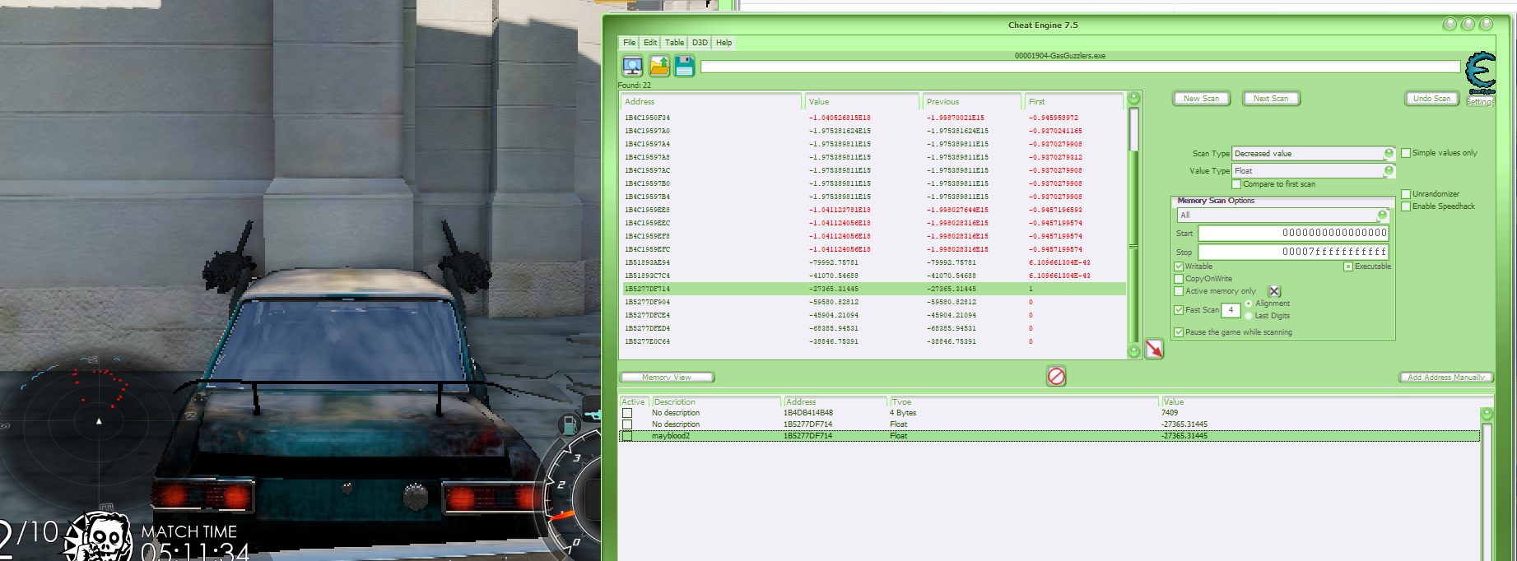Click the Cheat Engine logo settings icon
This screenshot has width=1517, height=561.
pos(1481,71)
